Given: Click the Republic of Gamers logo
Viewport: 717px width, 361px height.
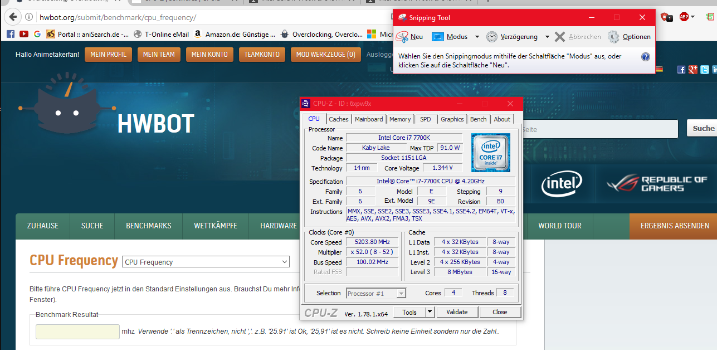Looking at the screenshot, I should 657,184.
